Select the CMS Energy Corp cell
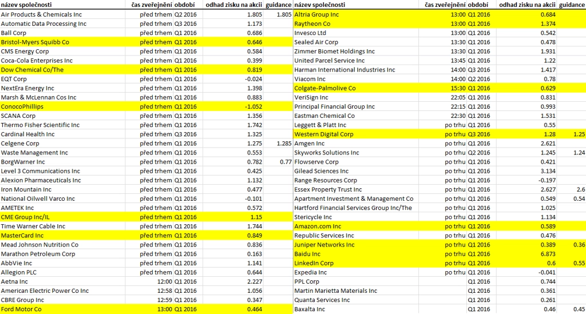Image resolution: width=586 pixels, height=314 pixels. click(63, 51)
